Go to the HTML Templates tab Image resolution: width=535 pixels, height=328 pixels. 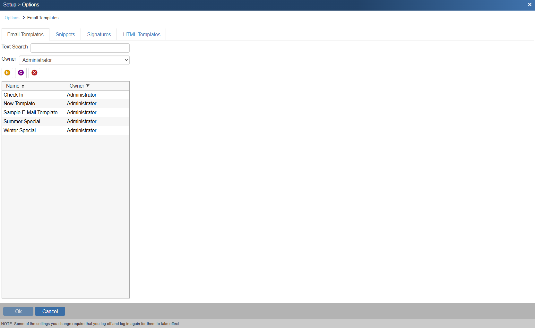pos(142,34)
